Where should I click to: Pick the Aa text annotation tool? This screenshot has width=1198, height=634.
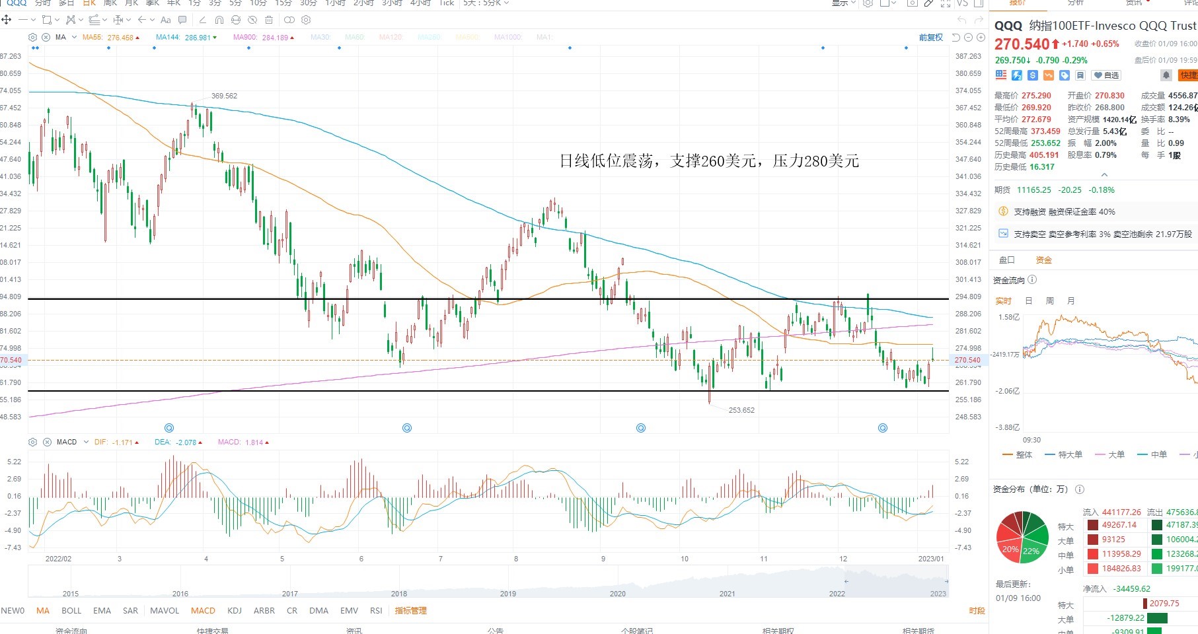[x=166, y=20]
